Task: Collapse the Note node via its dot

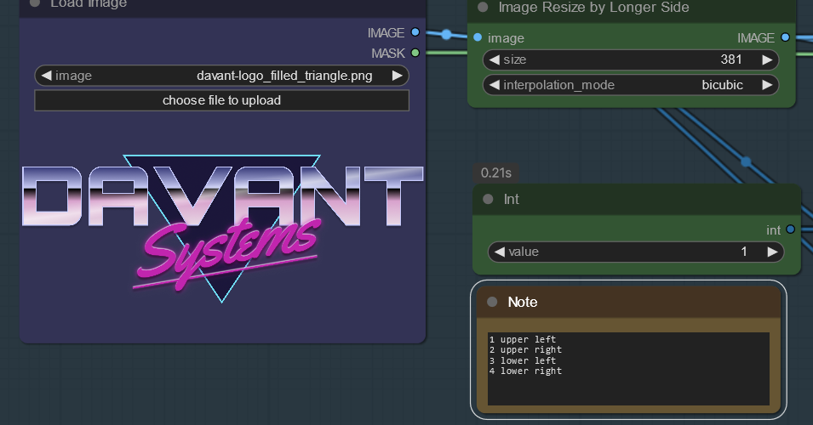Action: (x=492, y=303)
